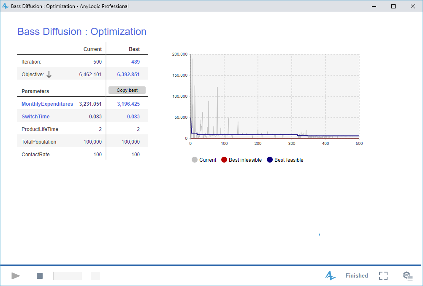Screen dimensions: 423x286
Task: Click the Run play button
Action: coord(16,276)
